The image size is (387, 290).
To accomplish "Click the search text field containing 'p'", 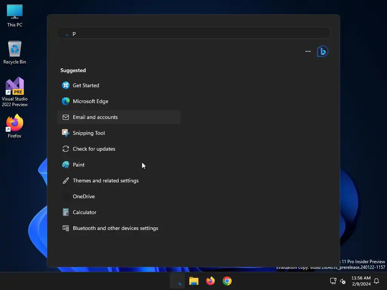I will click(x=193, y=33).
